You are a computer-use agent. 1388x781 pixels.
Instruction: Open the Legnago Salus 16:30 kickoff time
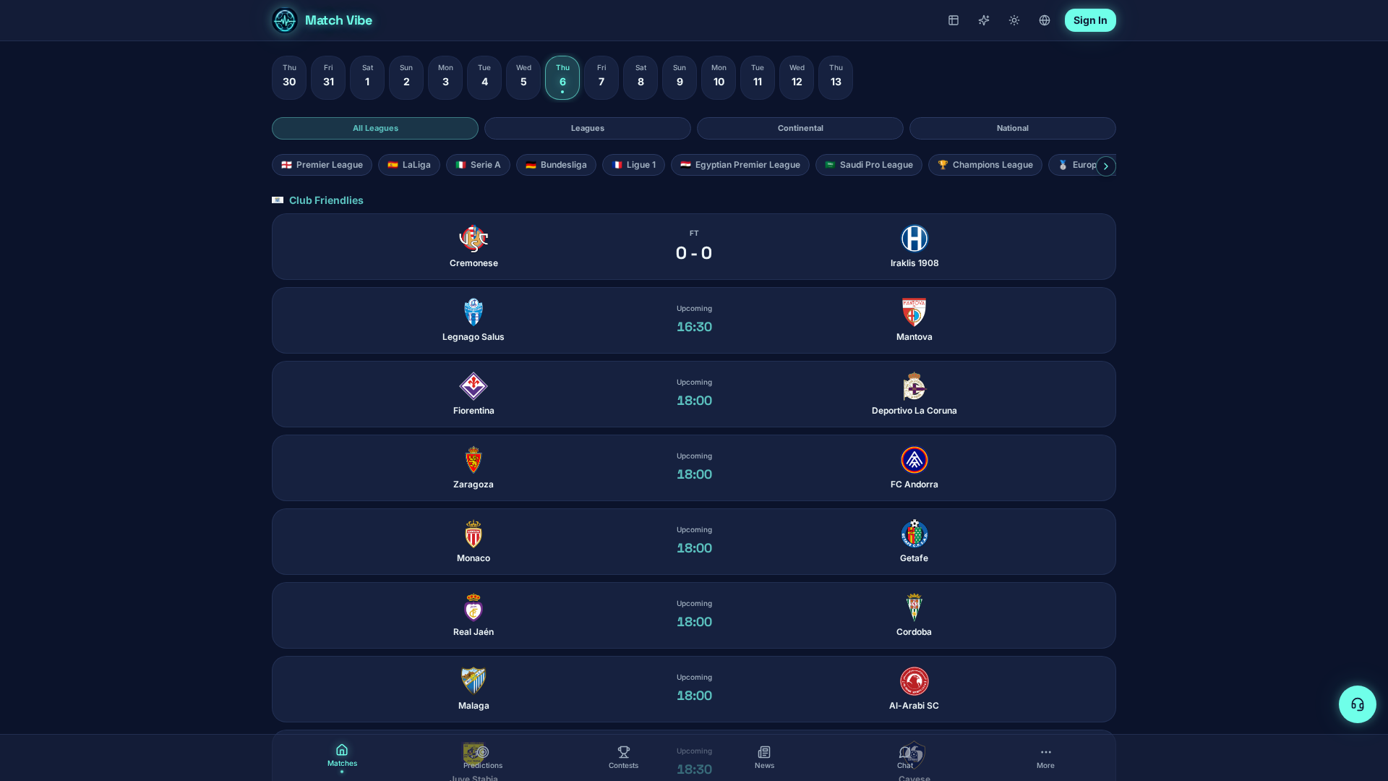point(694,327)
